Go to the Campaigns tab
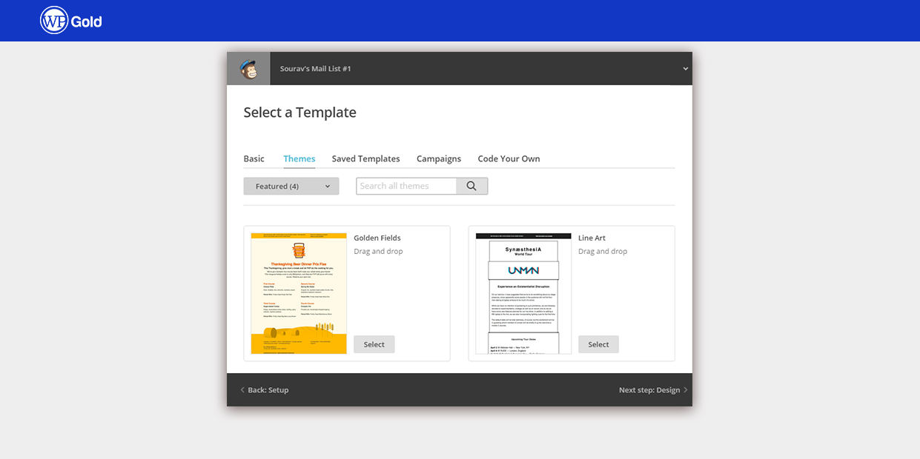 439,158
